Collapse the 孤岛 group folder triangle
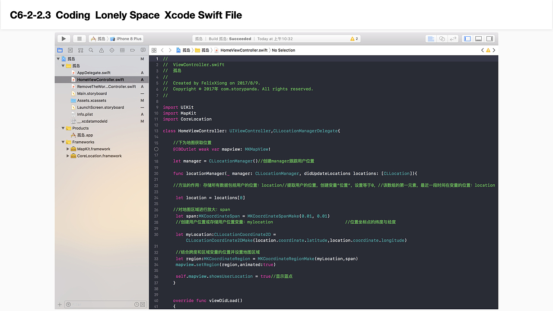 coord(63,66)
